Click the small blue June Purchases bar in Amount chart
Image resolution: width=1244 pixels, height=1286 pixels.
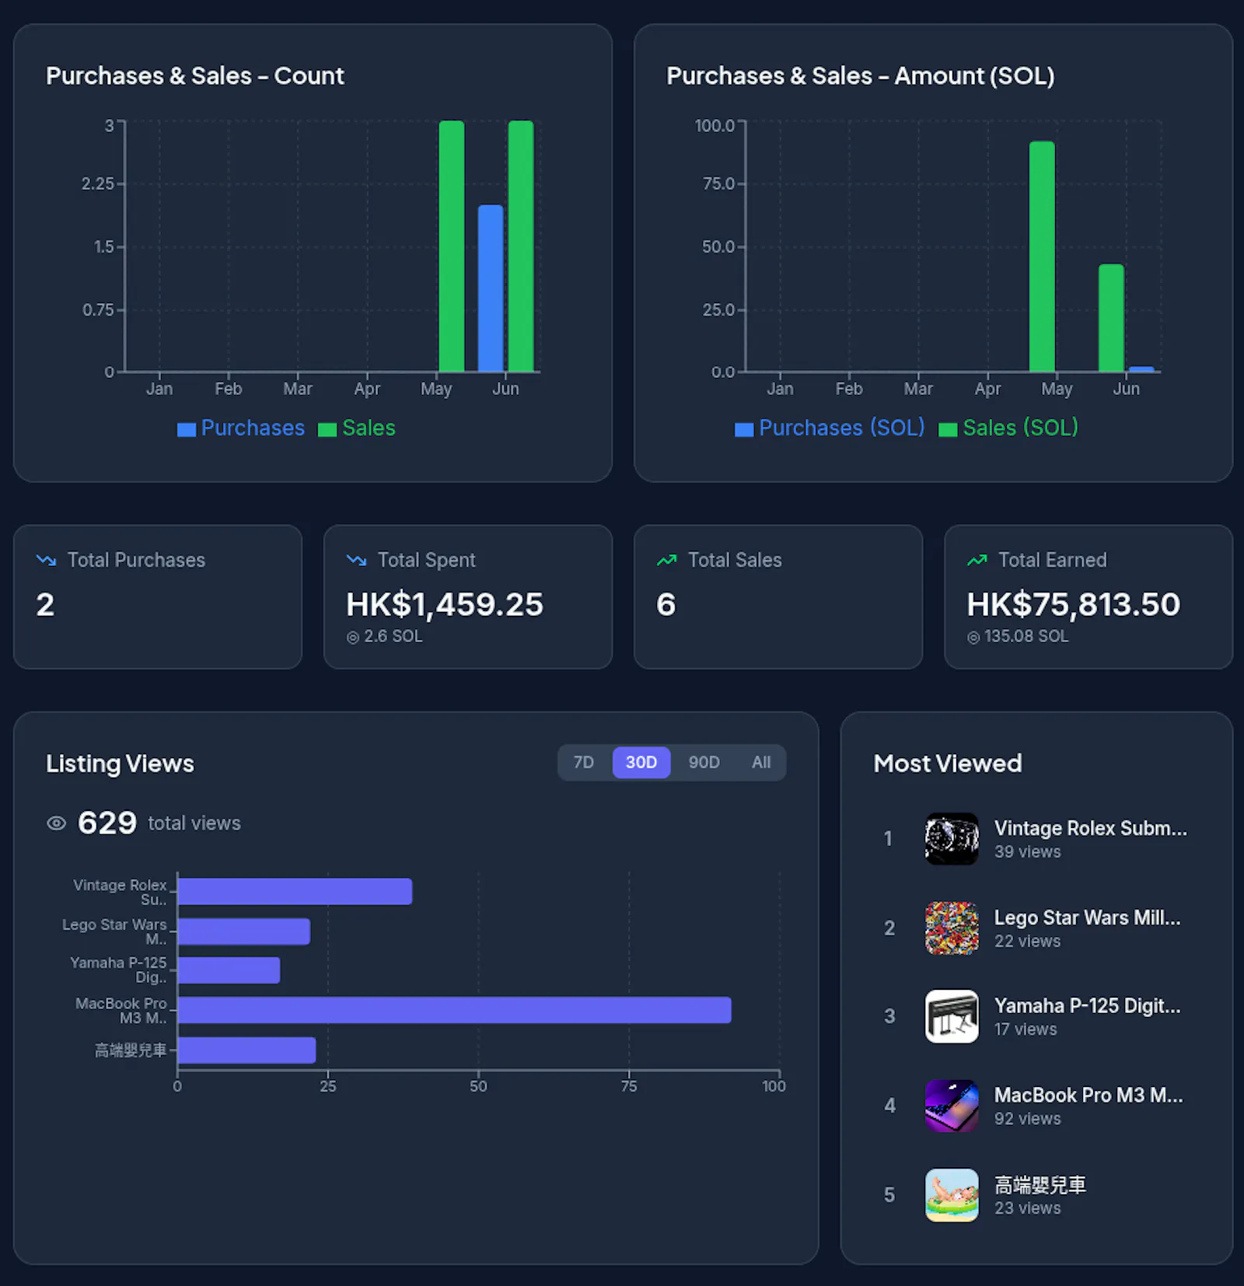click(x=1141, y=369)
